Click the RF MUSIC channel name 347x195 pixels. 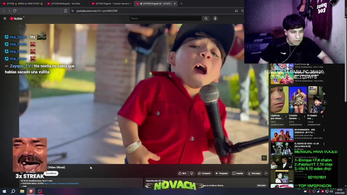tap(31, 172)
